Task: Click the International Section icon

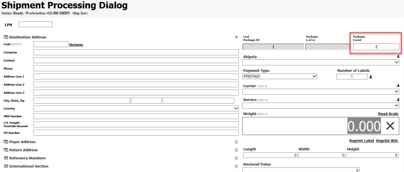Action: 5,166
